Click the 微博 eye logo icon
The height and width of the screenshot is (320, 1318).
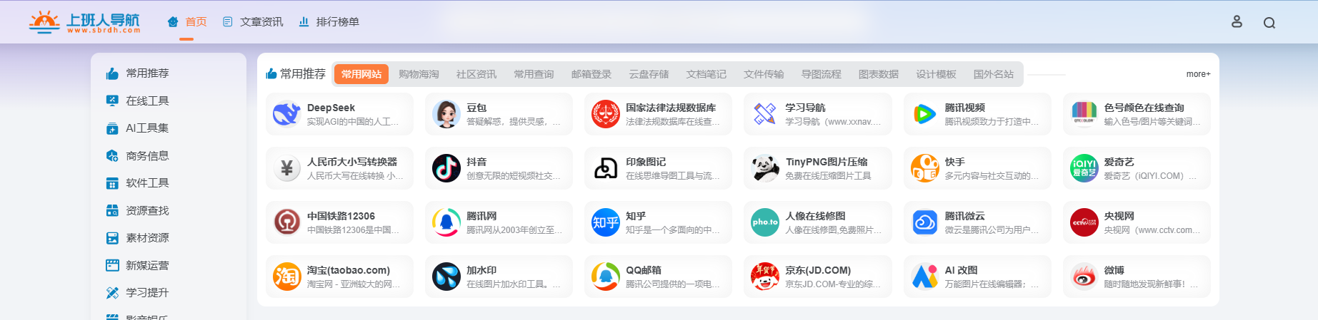(1084, 277)
